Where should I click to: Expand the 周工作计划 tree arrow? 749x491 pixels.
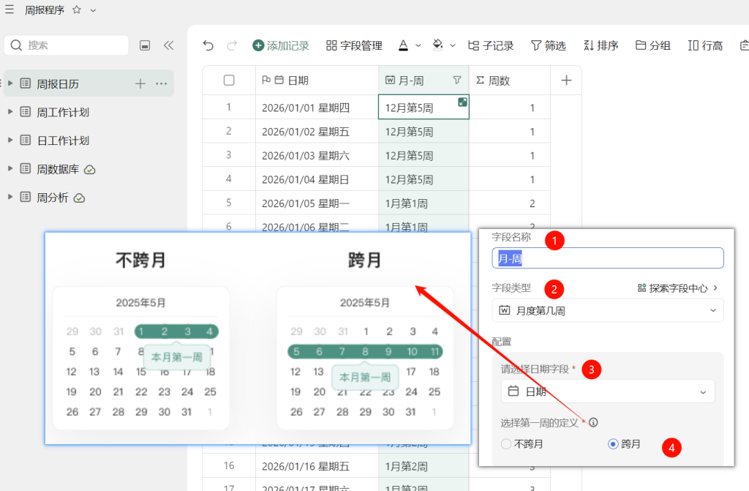pyautogui.click(x=10, y=111)
